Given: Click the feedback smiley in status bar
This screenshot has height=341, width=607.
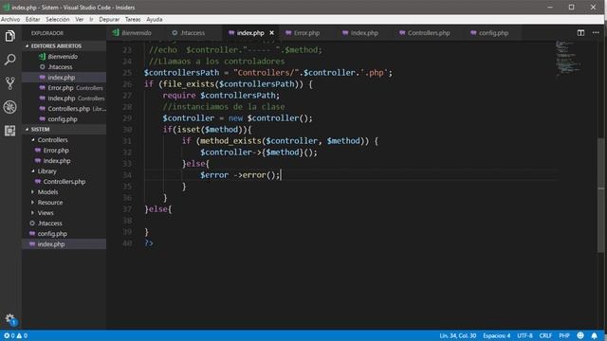Looking at the screenshot, I should pos(580,335).
